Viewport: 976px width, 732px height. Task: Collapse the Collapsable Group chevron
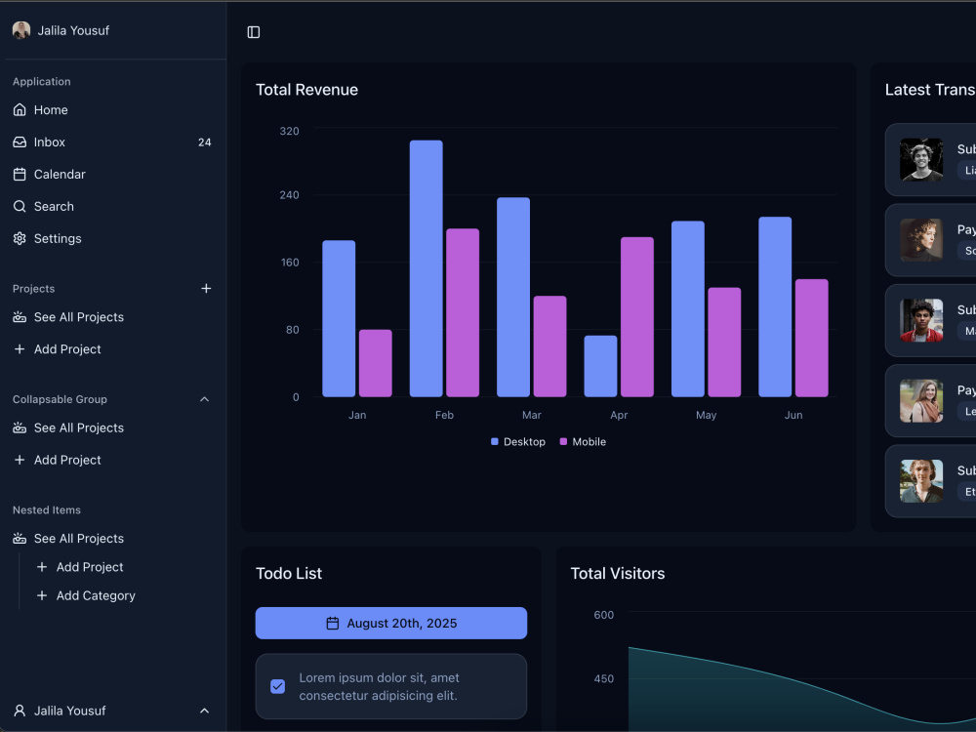204,399
